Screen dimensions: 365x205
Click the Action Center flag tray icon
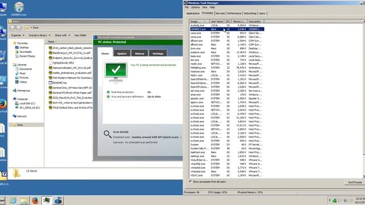(x=340, y=200)
